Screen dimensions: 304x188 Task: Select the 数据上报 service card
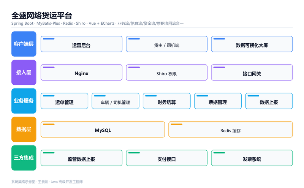(x=269, y=101)
